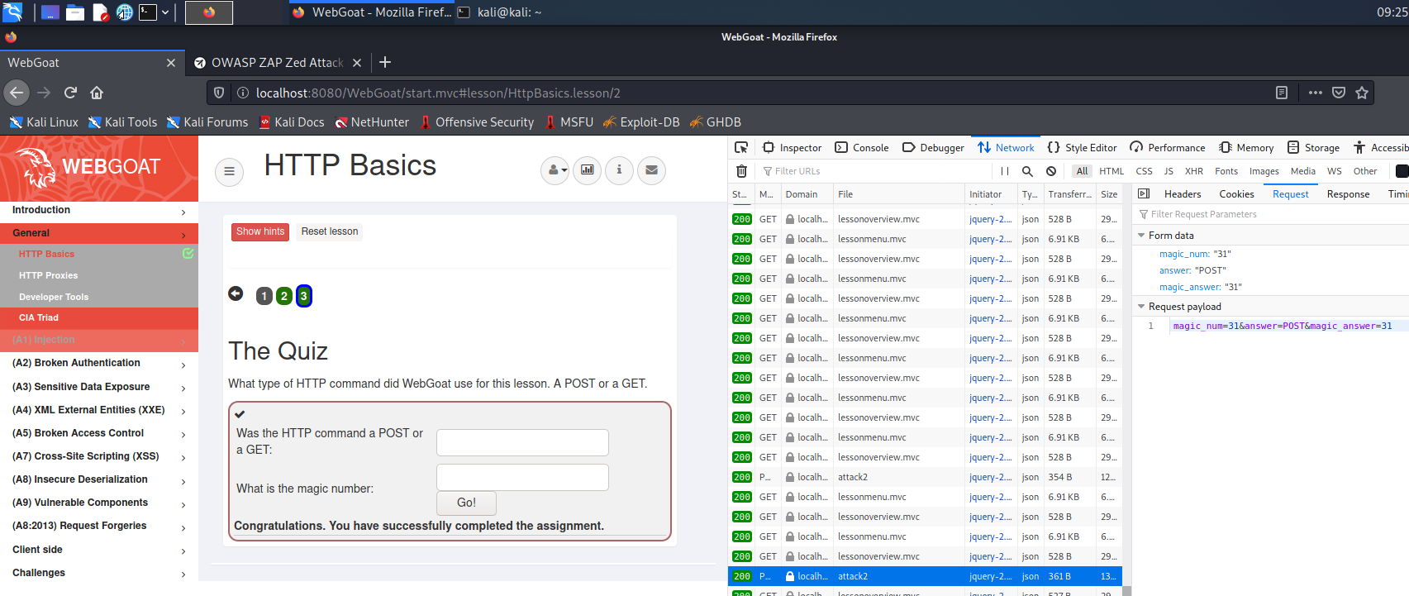The image size is (1409, 596).
Task: Collapse the Form data section
Action: 1141,236
